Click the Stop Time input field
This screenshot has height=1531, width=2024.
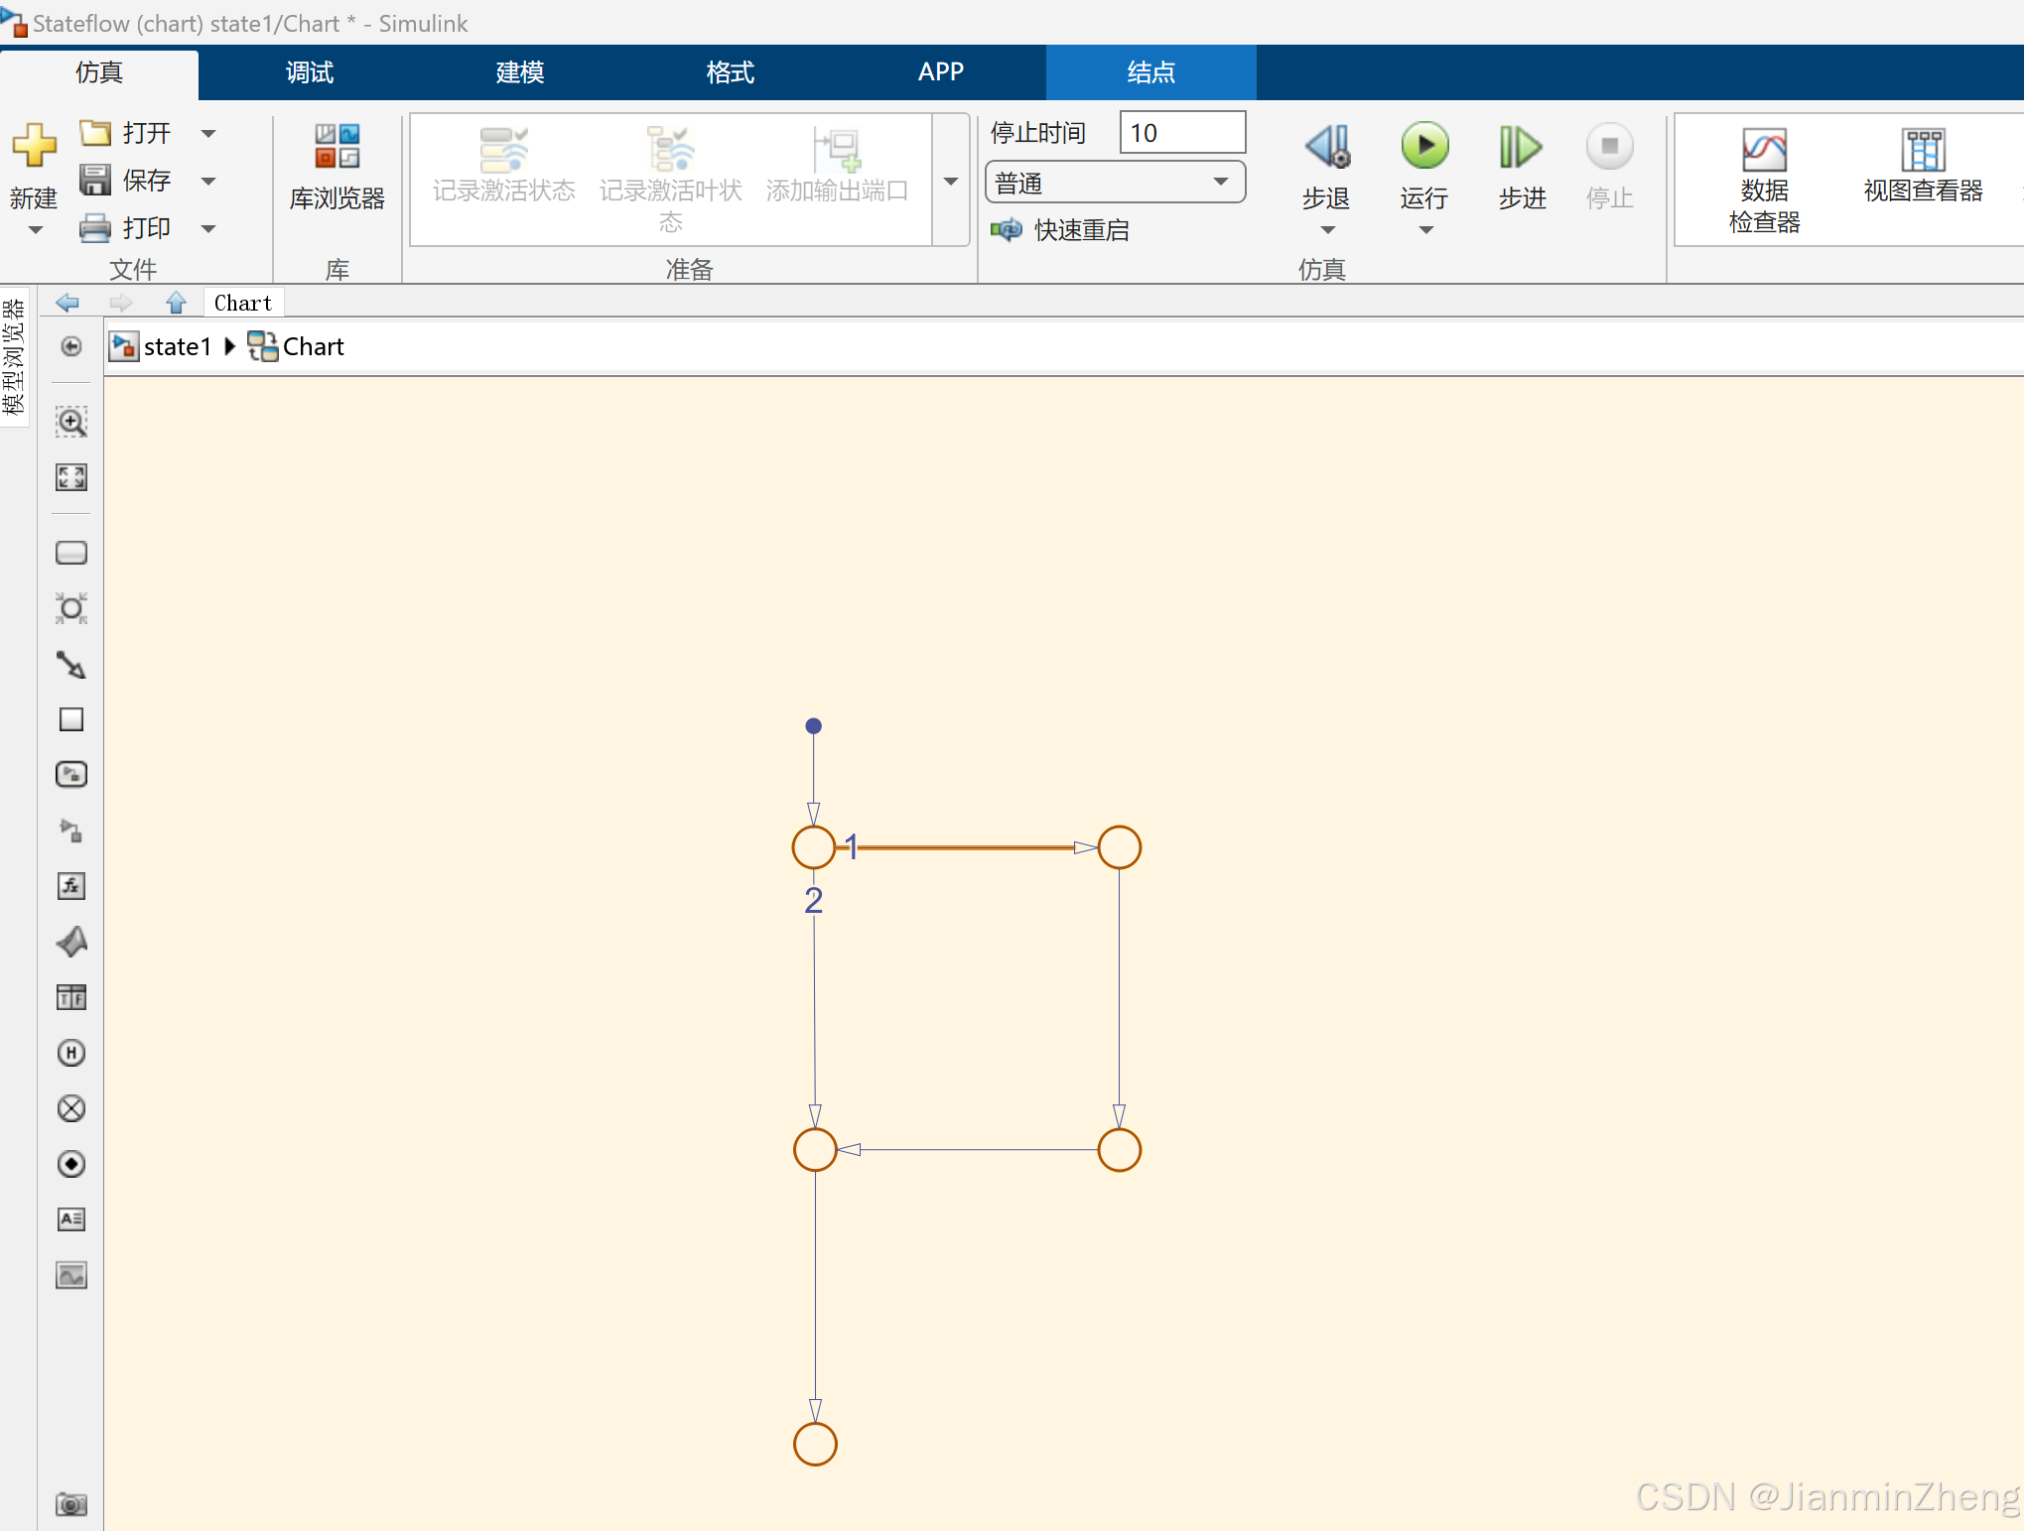click(x=1181, y=133)
